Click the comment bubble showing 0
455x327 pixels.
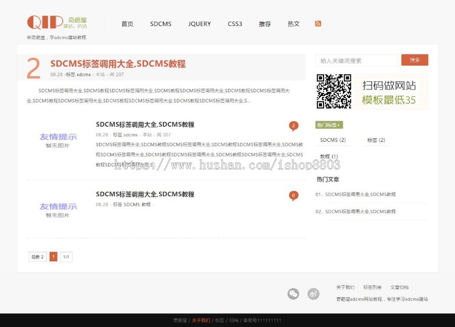[294, 195]
